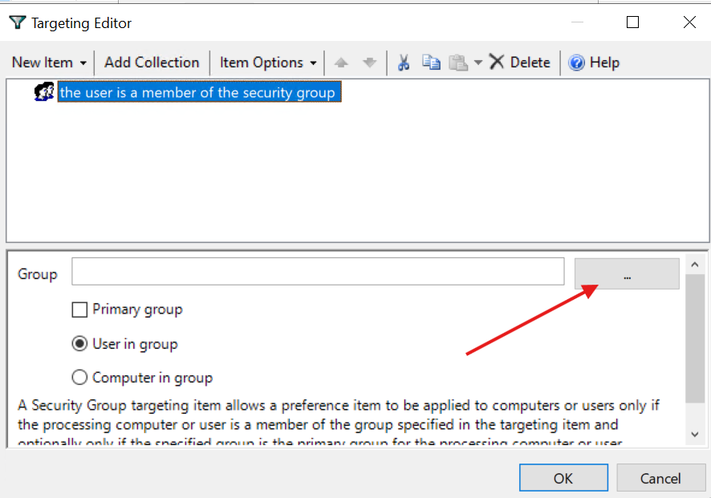Screen dimensions: 711x498
Task: Open the New Item dropdown
Action: (x=50, y=63)
